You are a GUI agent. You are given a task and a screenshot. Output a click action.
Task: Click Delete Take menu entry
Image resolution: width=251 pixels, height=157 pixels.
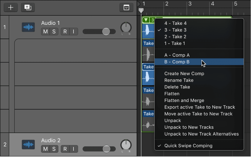[x=199, y=87]
